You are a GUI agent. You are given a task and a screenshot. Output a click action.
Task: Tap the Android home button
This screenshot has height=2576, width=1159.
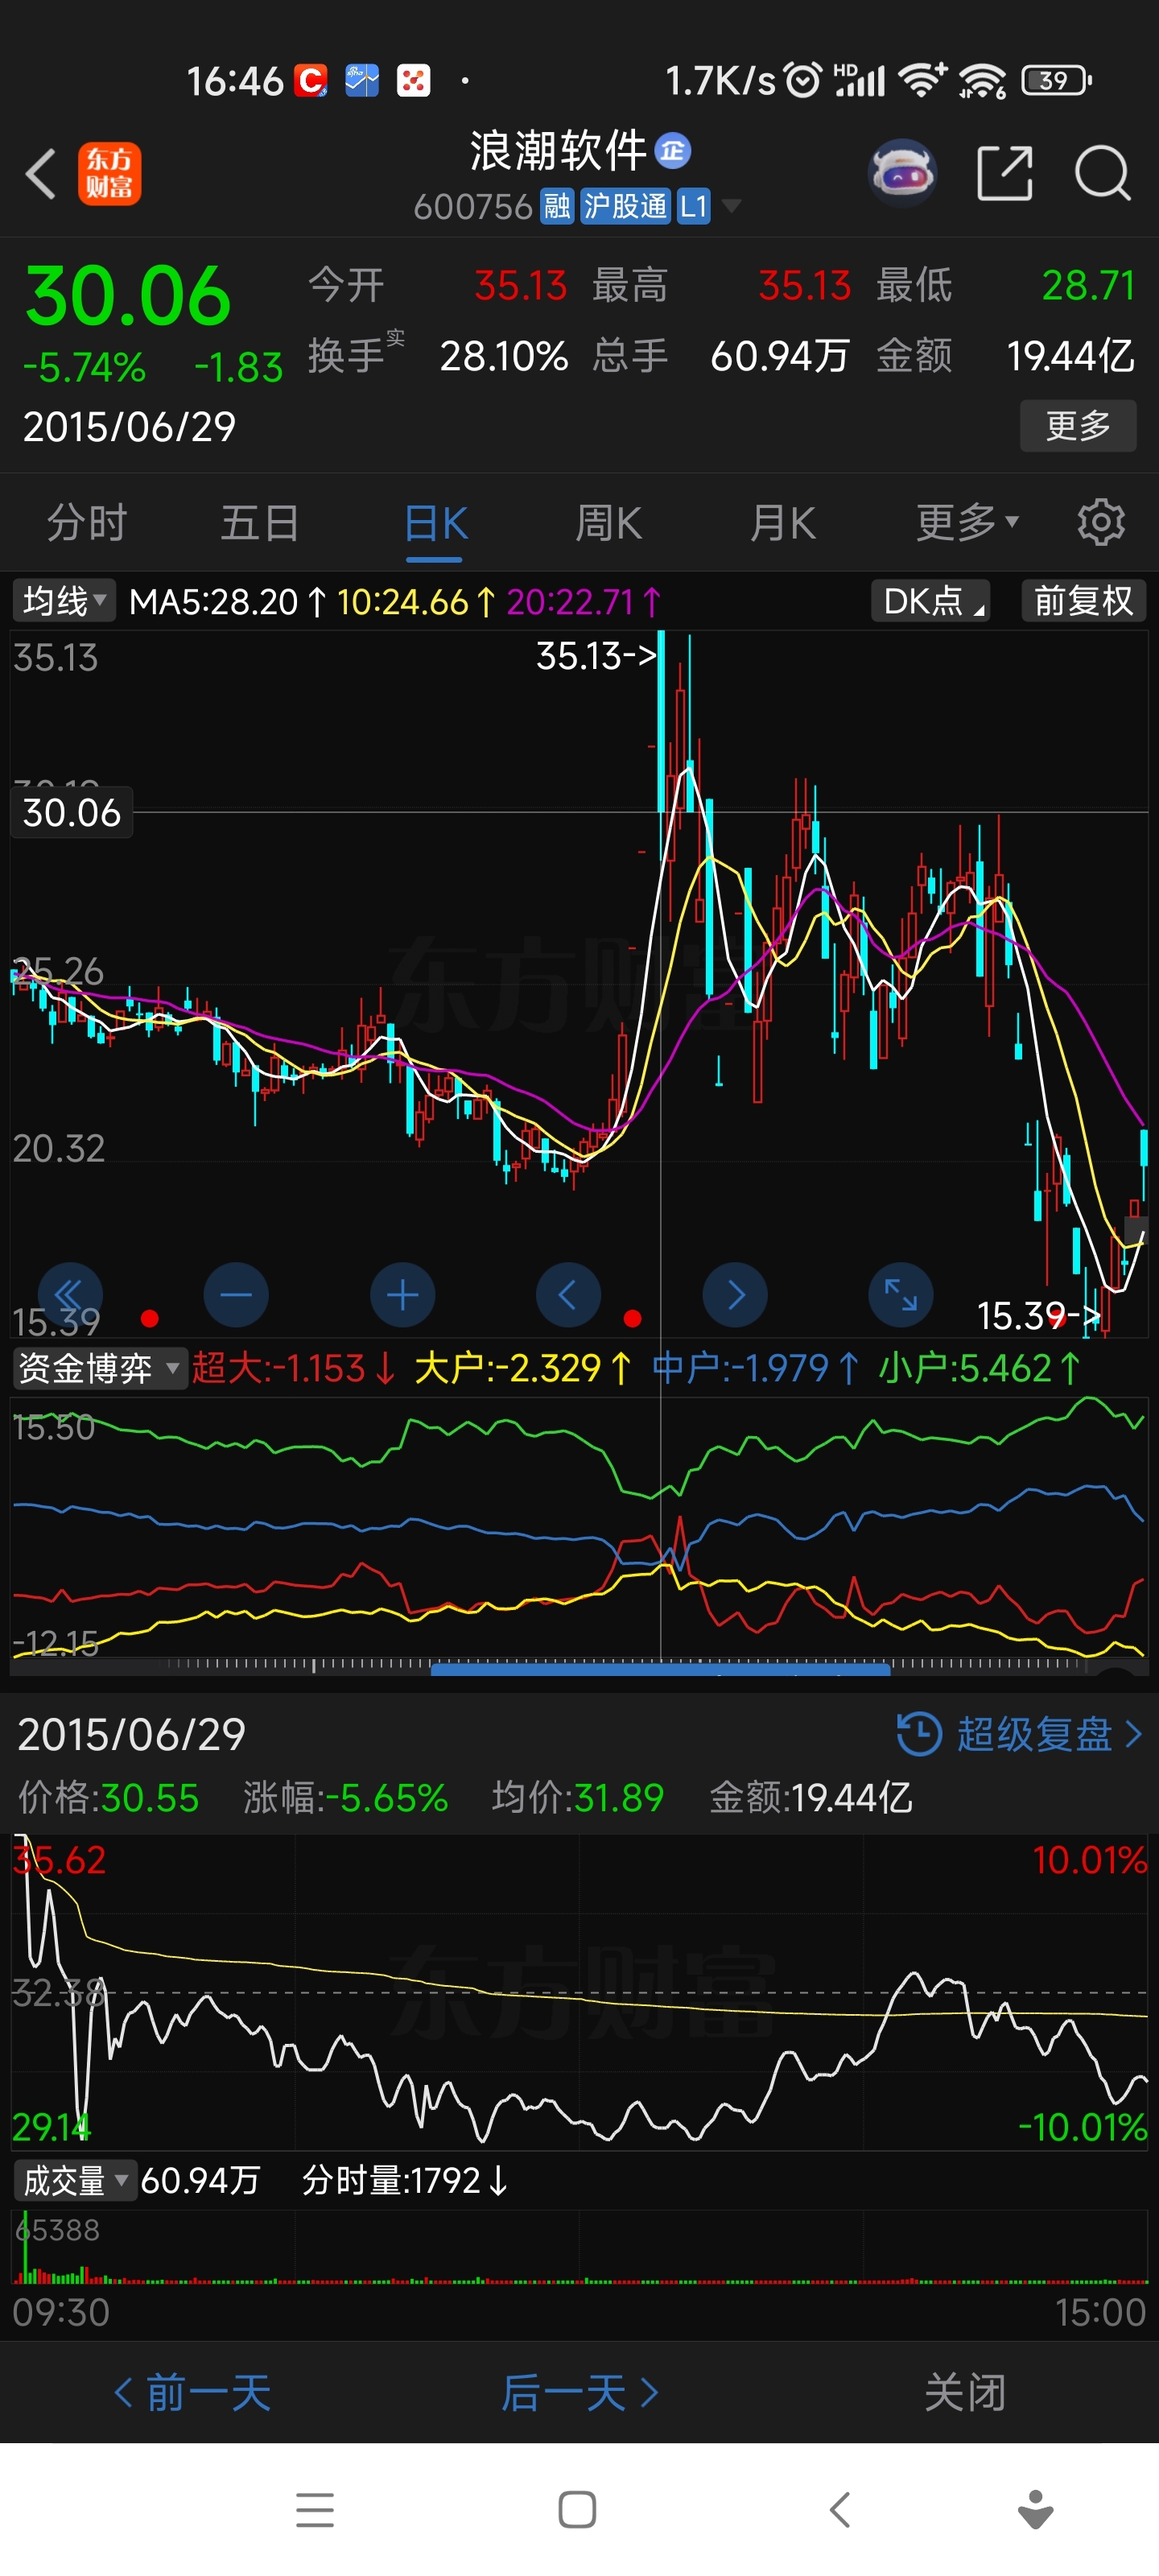577,2510
